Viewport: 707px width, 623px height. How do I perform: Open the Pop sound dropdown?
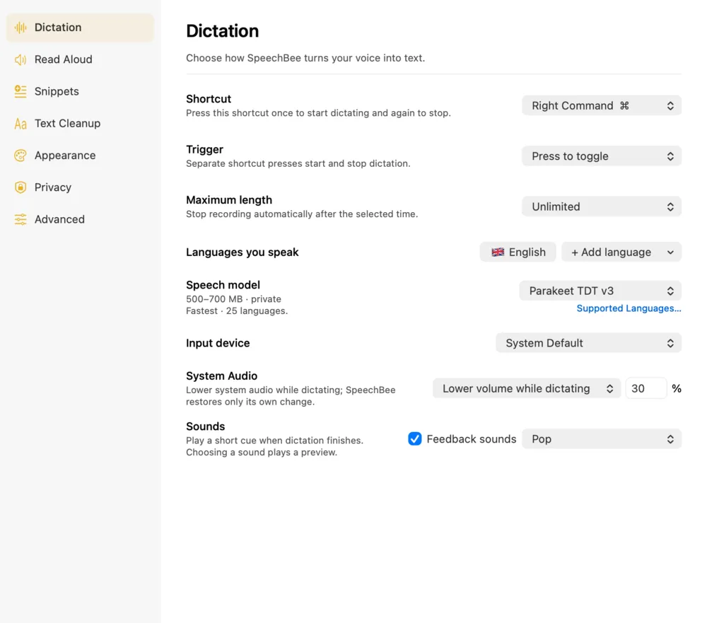[602, 439]
